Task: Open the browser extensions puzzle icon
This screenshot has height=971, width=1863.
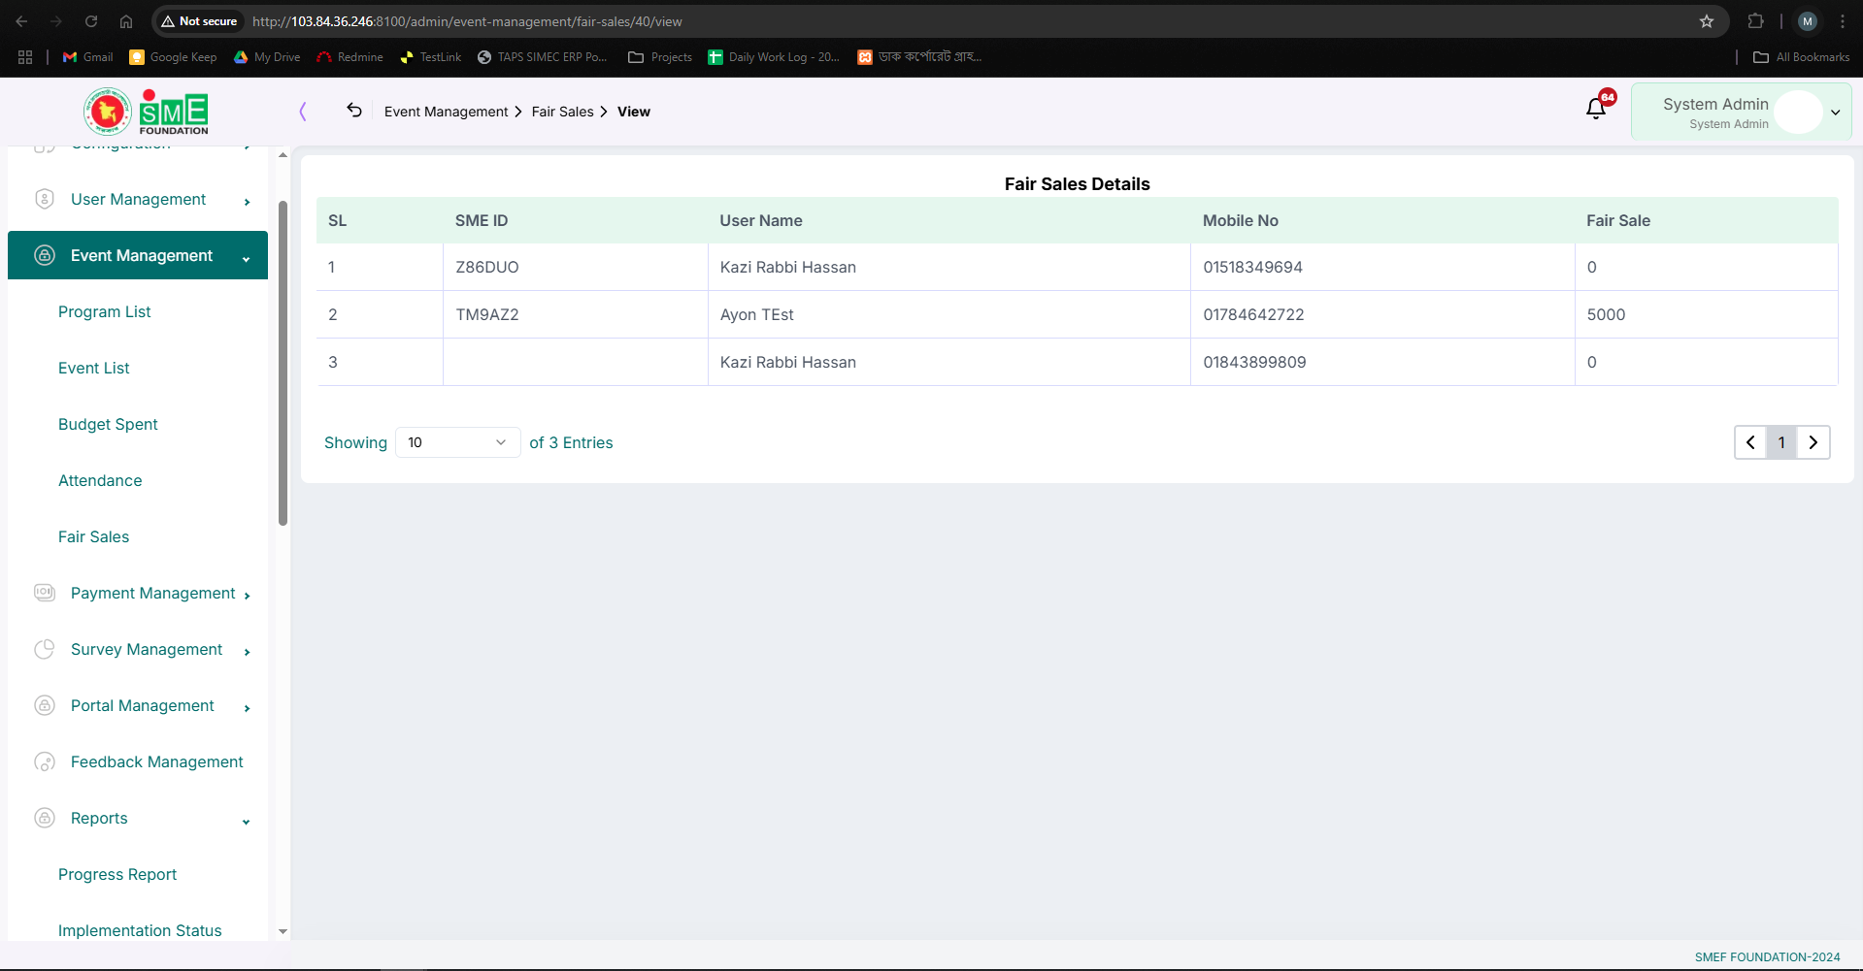Action: point(1755,21)
